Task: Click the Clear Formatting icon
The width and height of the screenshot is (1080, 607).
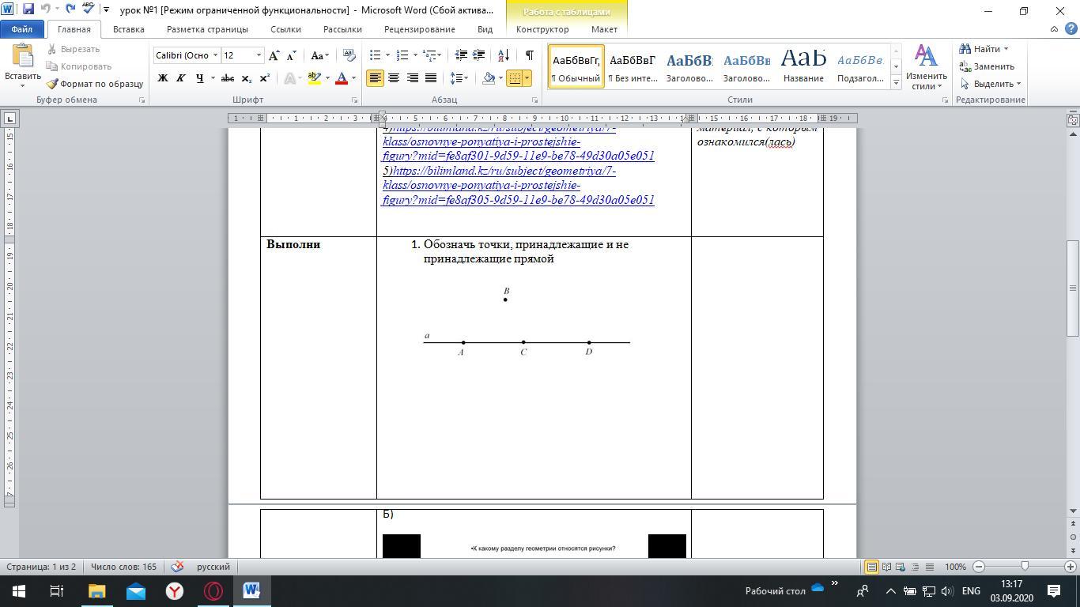Action: tap(349, 55)
